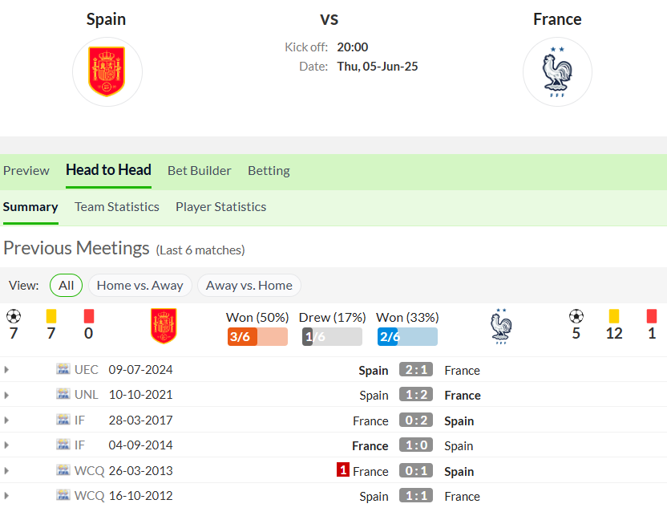Screen dimensions: 667x516
Task: Click Spain's goals football icon
Action: [x=14, y=316]
